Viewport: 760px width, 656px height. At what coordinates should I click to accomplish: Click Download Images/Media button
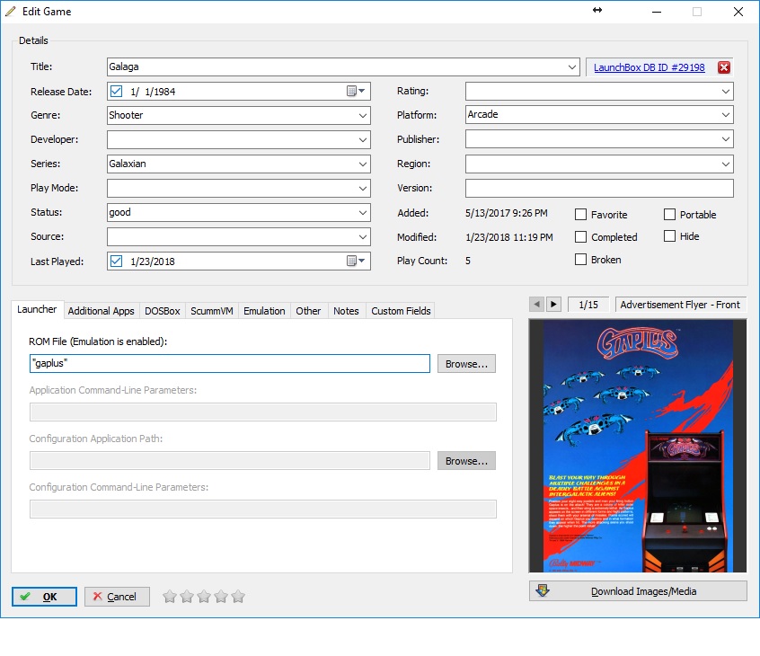tap(638, 591)
